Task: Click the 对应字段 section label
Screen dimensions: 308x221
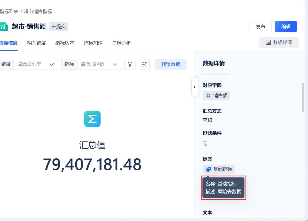Action: coord(212,85)
